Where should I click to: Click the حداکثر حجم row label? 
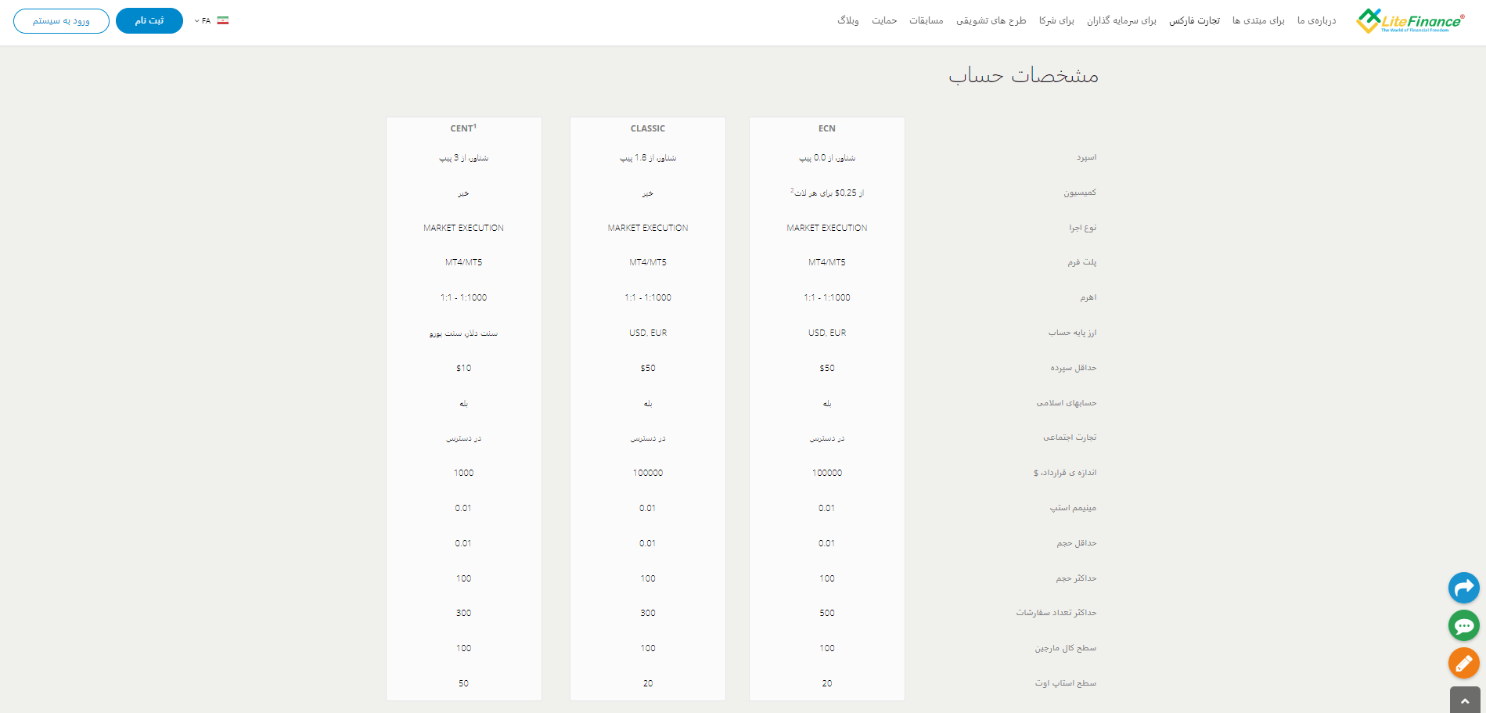tap(1076, 578)
